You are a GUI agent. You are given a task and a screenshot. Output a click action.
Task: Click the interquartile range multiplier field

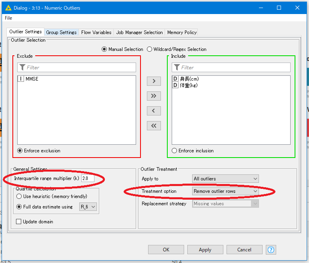point(87,178)
